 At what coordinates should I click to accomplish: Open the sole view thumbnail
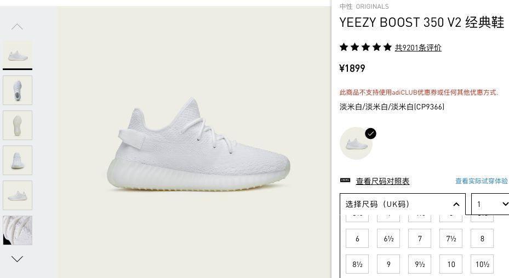click(18, 125)
